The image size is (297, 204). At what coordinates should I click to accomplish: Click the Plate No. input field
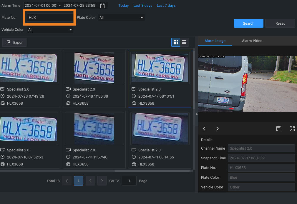pos(50,18)
